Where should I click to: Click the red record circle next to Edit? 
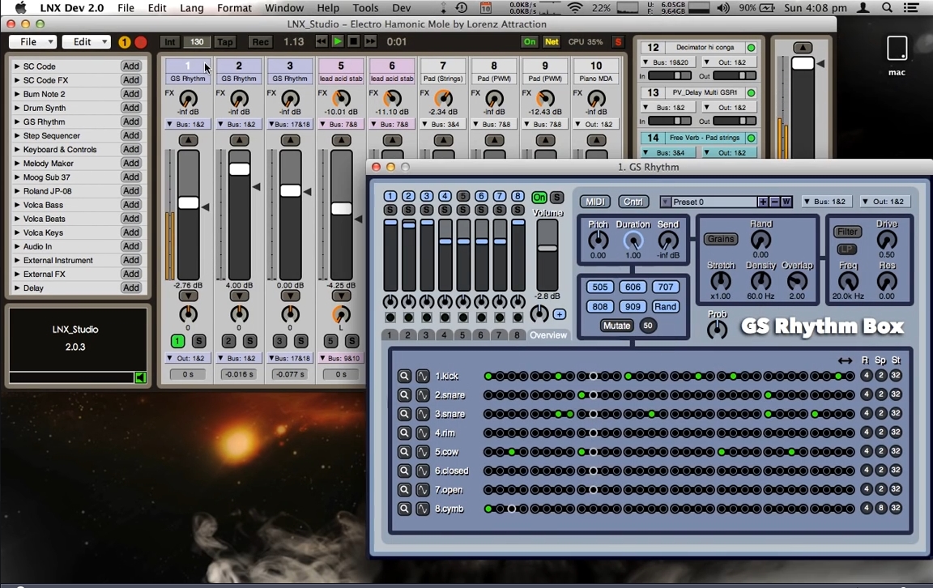click(x=141, y=42)
